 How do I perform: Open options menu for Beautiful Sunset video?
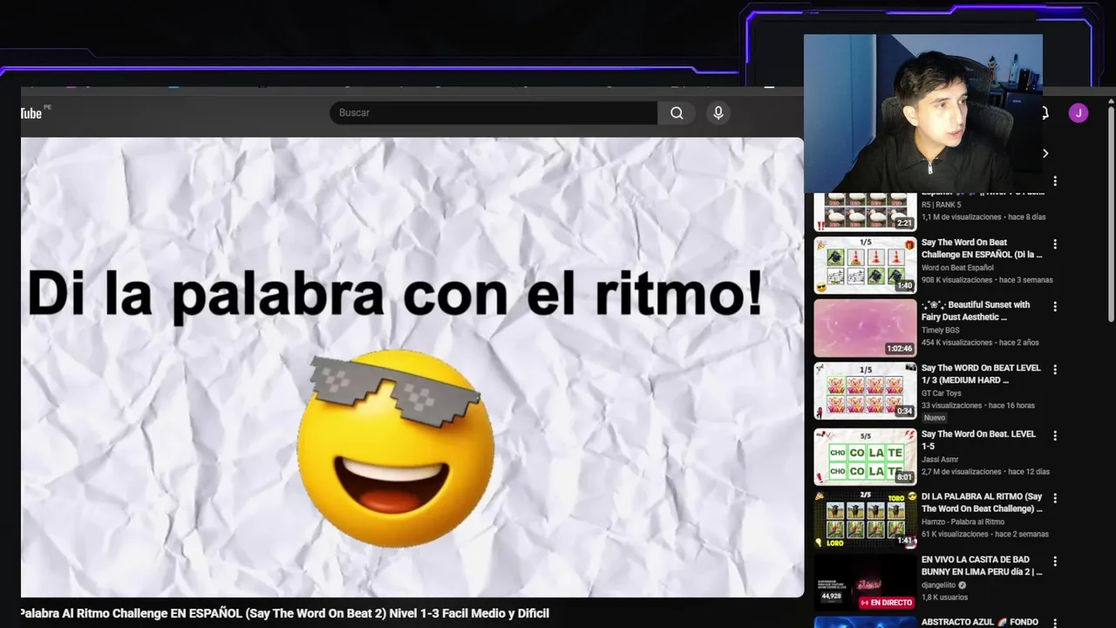click(1055, 307)
